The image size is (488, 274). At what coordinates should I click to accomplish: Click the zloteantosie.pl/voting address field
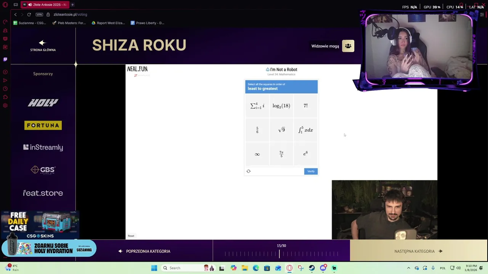point(70,14)
